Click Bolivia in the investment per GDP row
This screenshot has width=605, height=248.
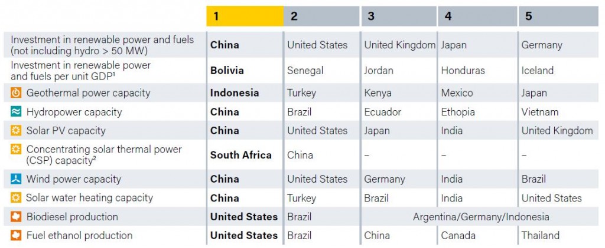point(227,71)
